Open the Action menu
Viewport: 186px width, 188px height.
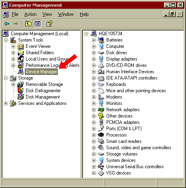pyautogui.click(x=30, y=14)
